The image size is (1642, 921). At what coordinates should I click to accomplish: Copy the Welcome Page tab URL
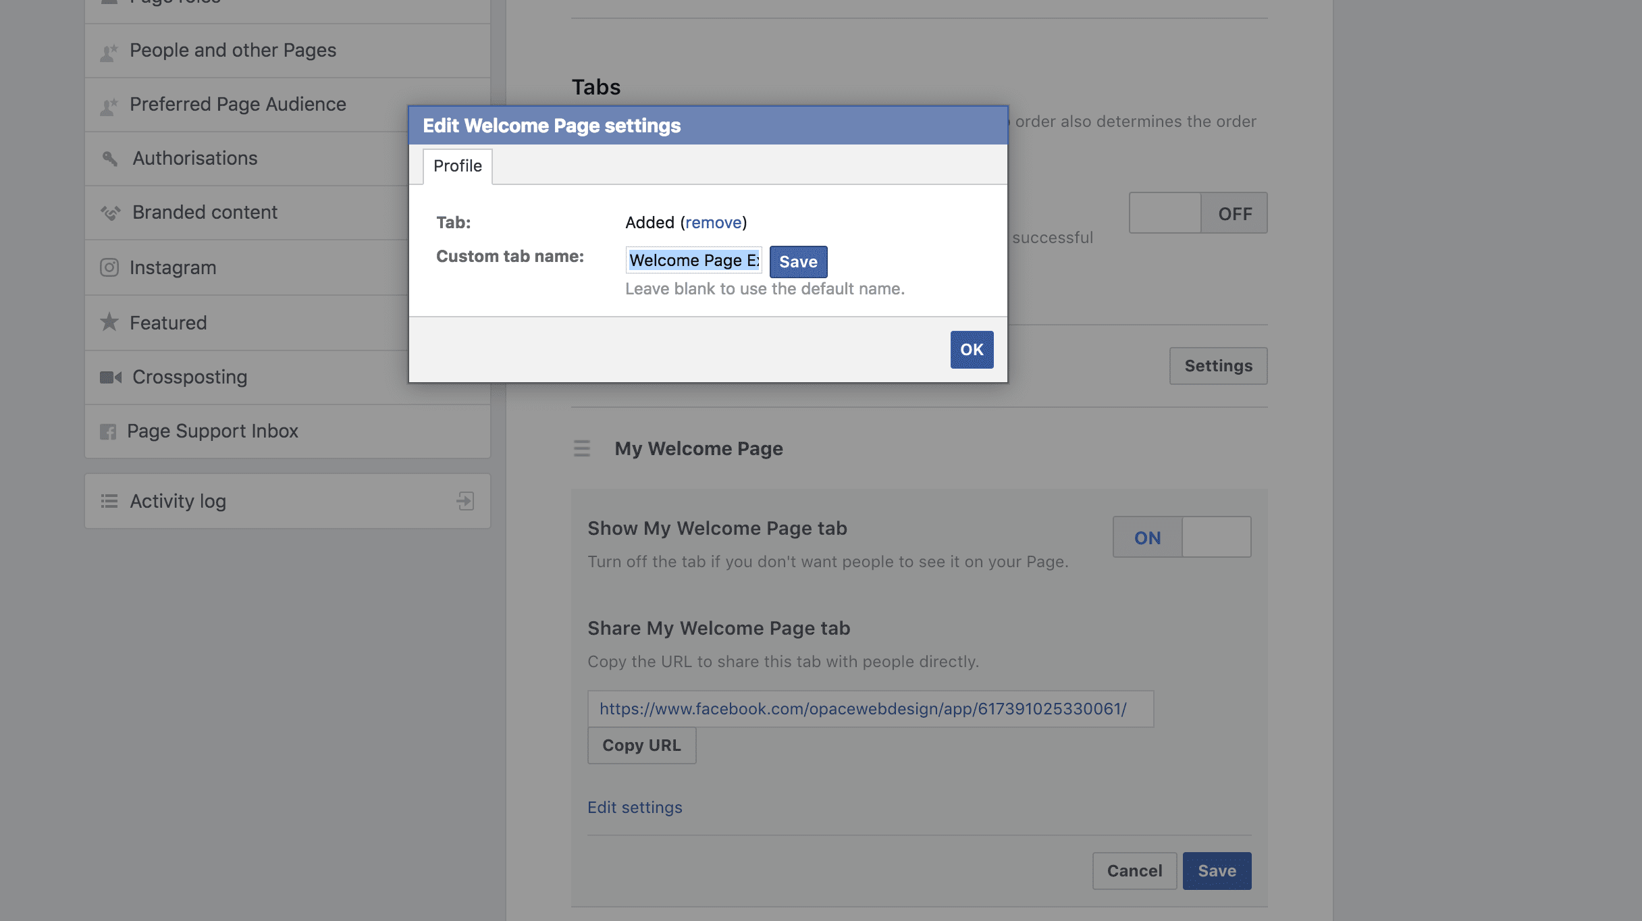[x=641, y=744]
